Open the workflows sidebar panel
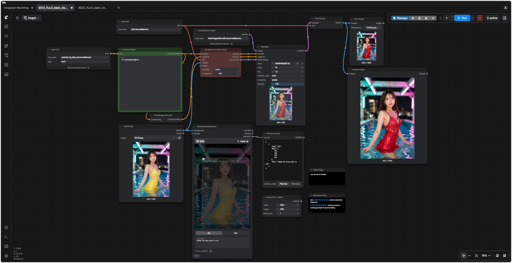The width and height of the screenshot is (512, 263). 6,55
